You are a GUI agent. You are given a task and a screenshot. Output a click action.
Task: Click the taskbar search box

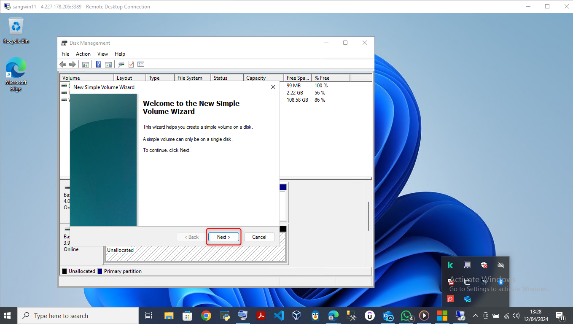[78, 316]
